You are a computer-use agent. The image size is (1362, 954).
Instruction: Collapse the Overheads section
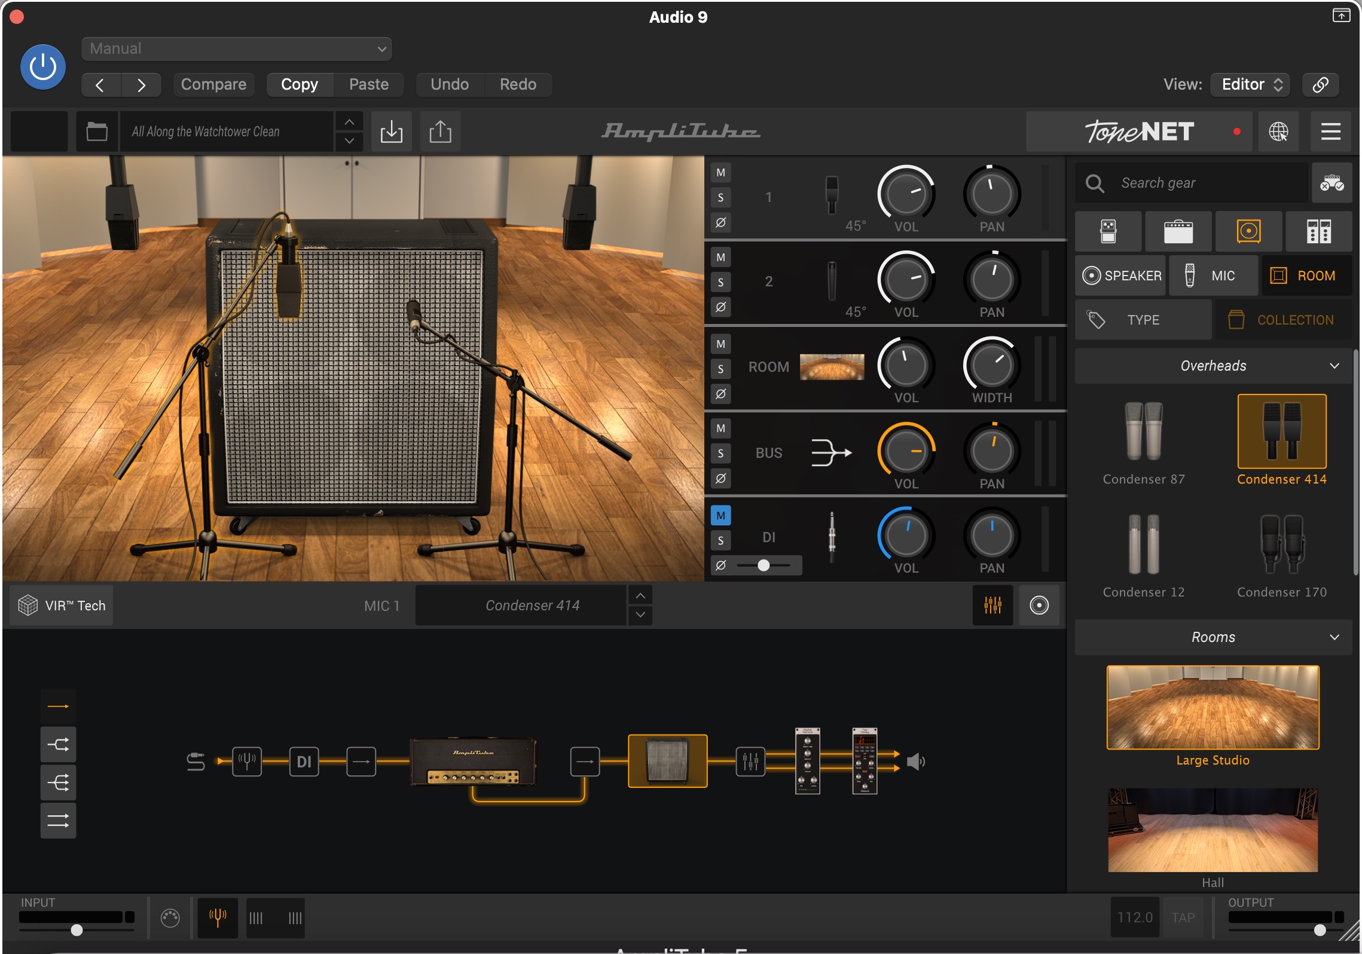1213,366
